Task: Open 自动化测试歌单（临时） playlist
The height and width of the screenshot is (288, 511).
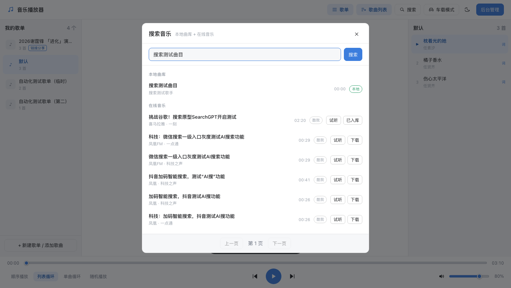Action: click(x=41, y=84)
